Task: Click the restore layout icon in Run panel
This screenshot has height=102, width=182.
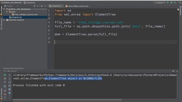Action: point(5,86)
